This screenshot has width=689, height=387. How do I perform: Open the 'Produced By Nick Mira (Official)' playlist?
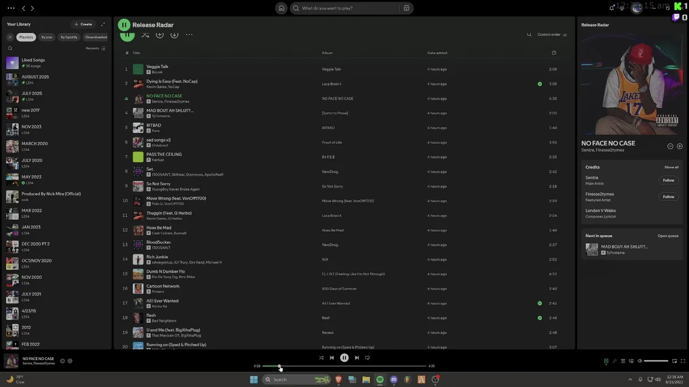pyautogui.click(x=57, y=197)
